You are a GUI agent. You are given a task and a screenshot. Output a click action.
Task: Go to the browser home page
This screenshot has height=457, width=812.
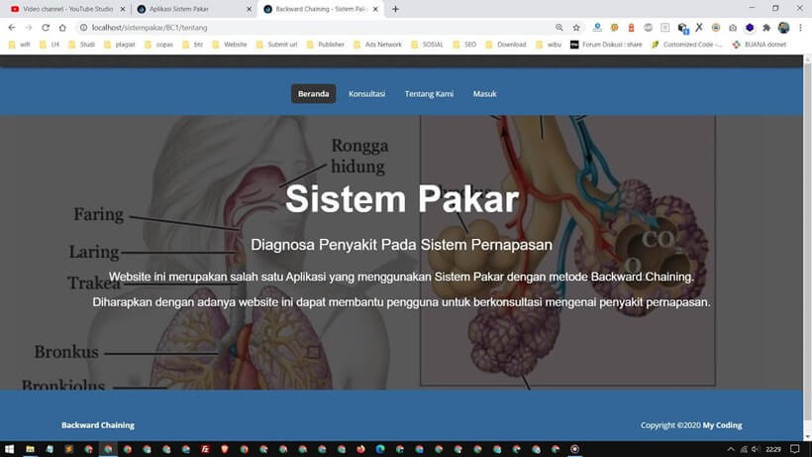click(61, 28)
